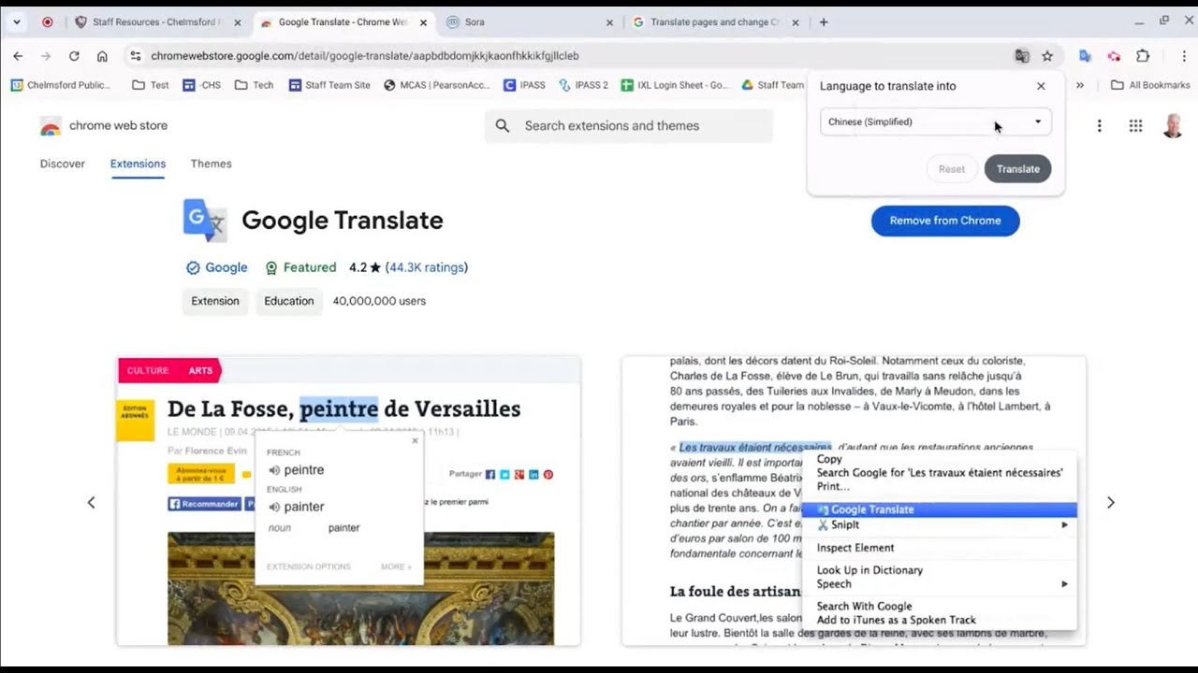The width and height of the screenshot is (1198, 673).
Task: Switch to the Sora tab
Action: 531,22
